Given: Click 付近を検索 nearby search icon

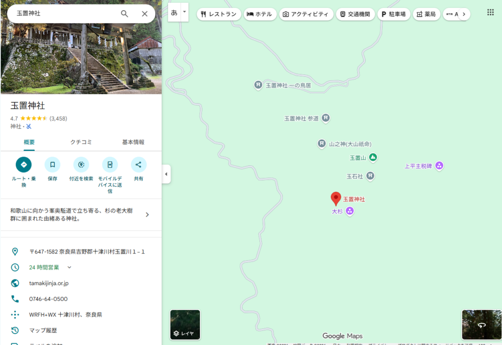Looking at the screenshot, I should (x=81, y=164).
